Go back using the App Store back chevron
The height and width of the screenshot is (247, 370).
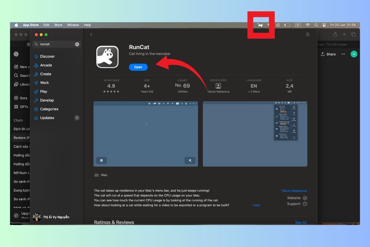pos(91,35)
